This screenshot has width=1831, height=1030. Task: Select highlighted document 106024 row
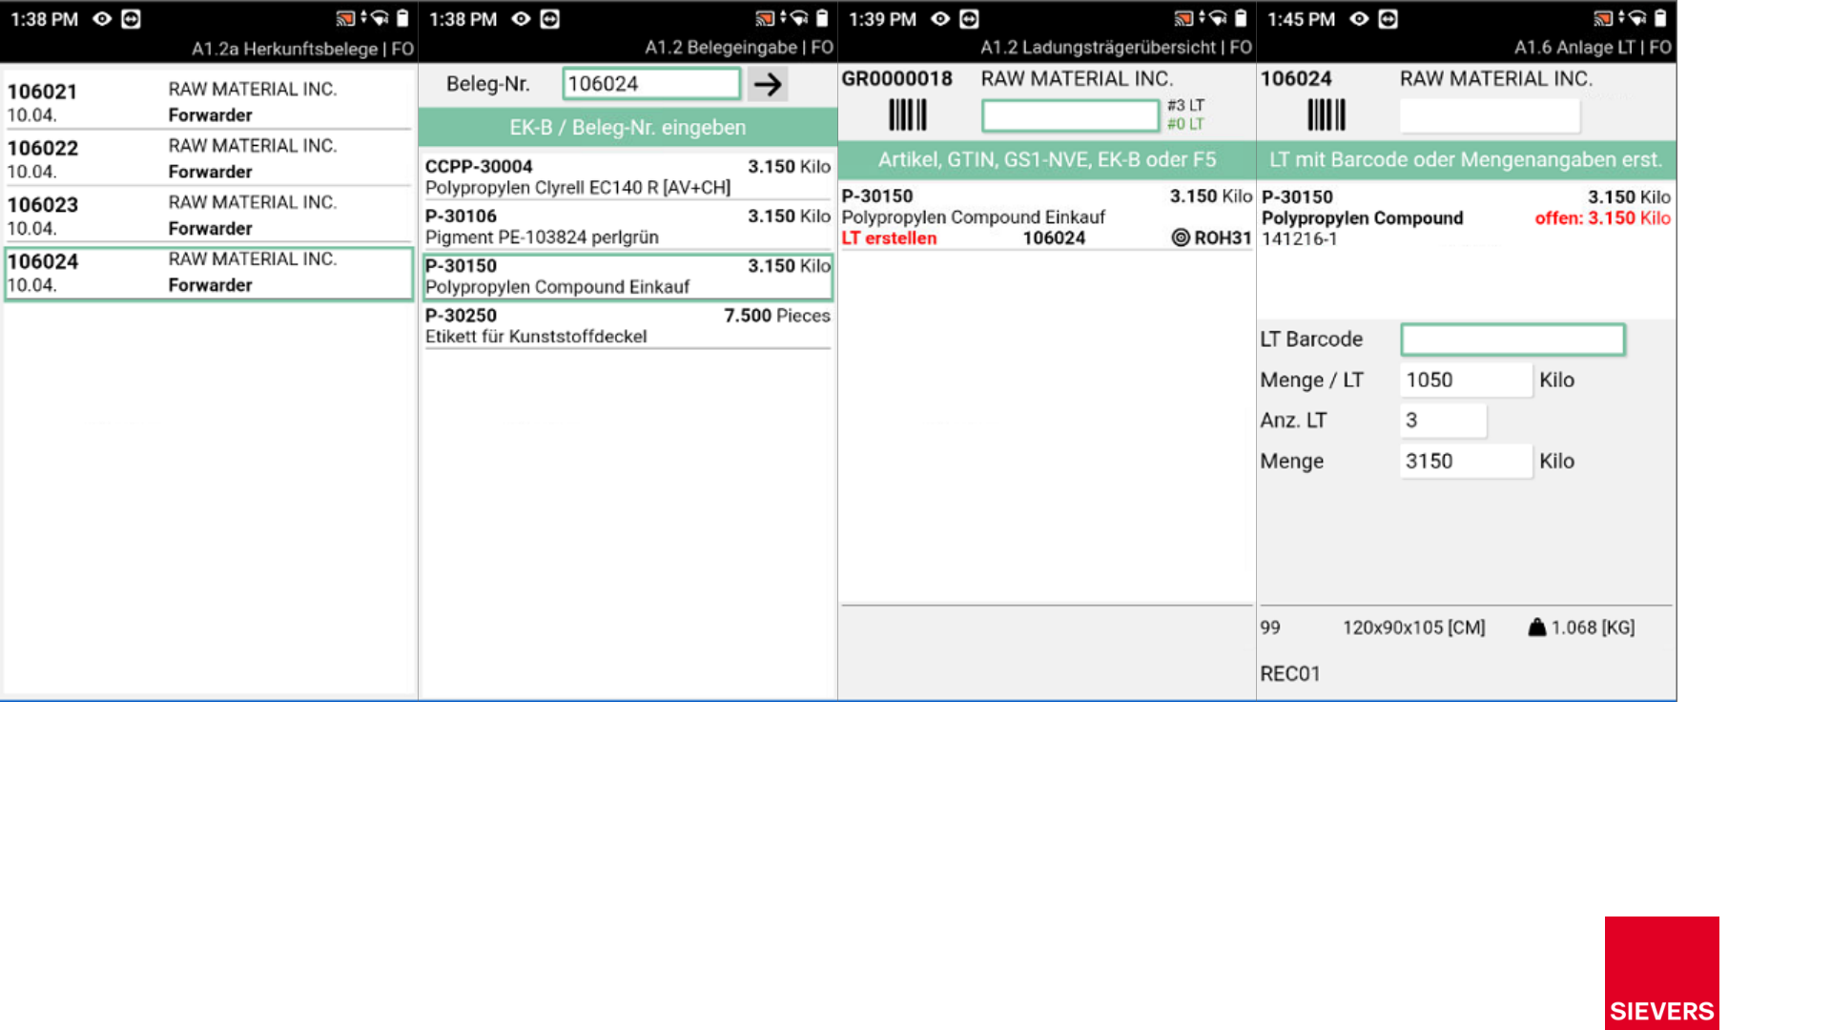tap(209, 274)
